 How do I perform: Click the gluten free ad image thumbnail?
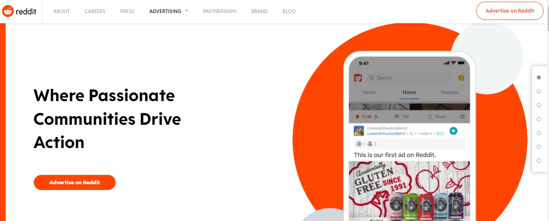tap(409, 190)
